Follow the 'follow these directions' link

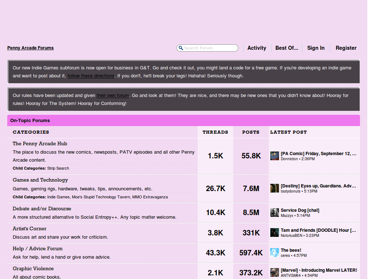(91, 76)
